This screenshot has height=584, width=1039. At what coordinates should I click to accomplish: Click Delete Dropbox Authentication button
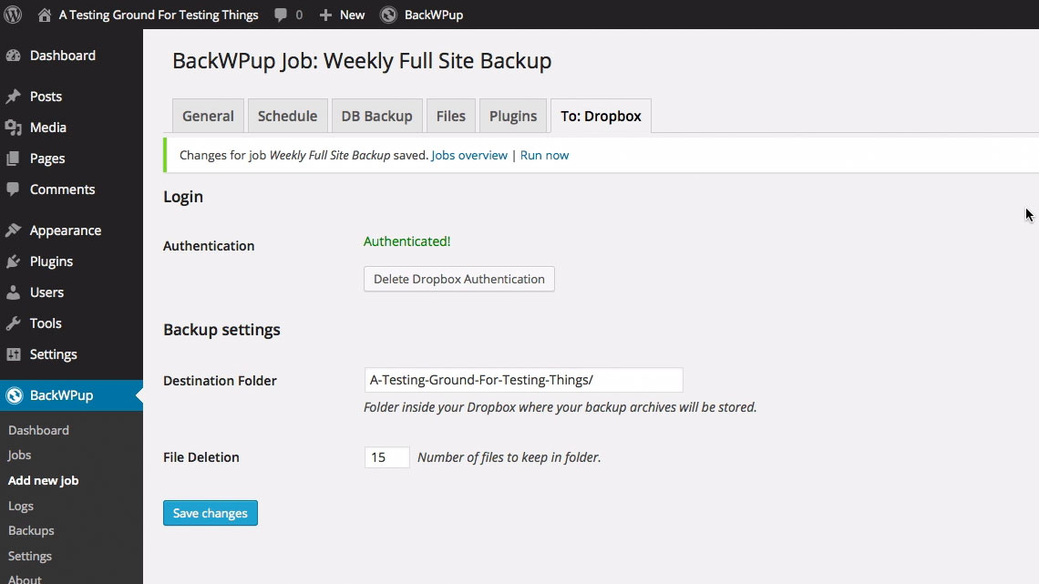pyautogui.click(x=459, y=279)
